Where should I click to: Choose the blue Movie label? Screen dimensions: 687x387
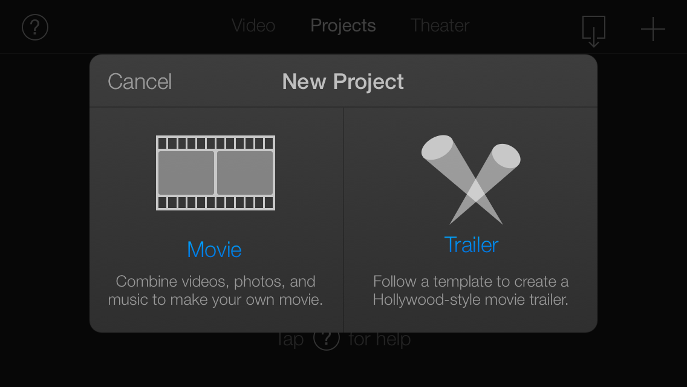click(x=214, y=249)
